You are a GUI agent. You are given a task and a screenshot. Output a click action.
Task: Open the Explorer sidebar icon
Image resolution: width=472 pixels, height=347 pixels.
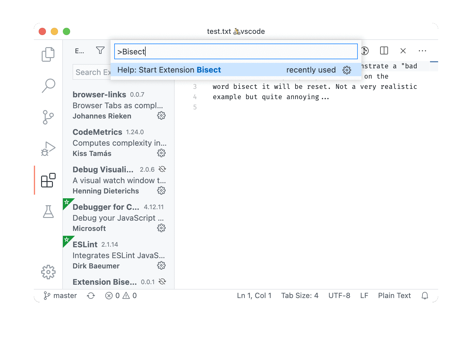pos(48,54)
